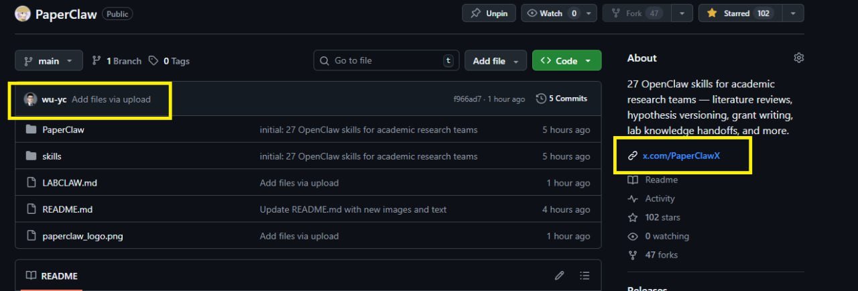Open the skills folder
This screenshot has height=291, width=858.
52,156
